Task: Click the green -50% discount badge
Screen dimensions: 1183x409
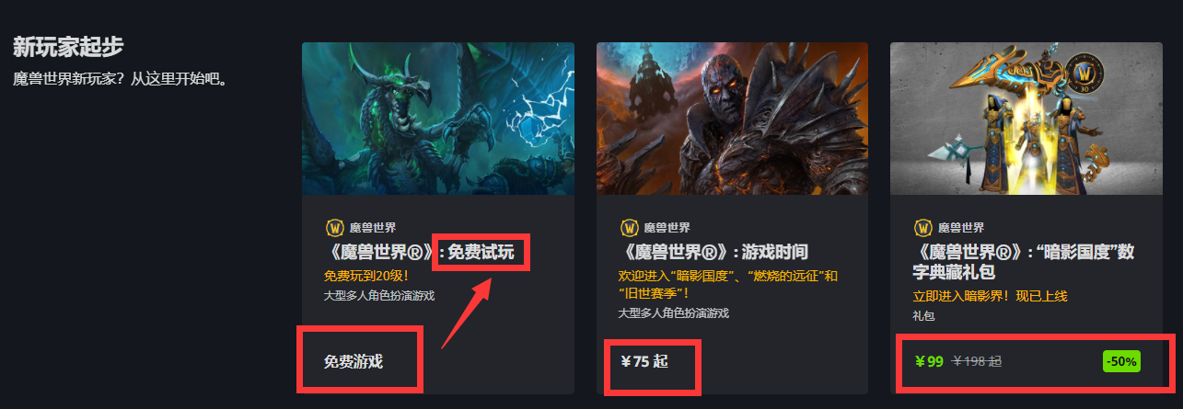Action: (1121, 362)
